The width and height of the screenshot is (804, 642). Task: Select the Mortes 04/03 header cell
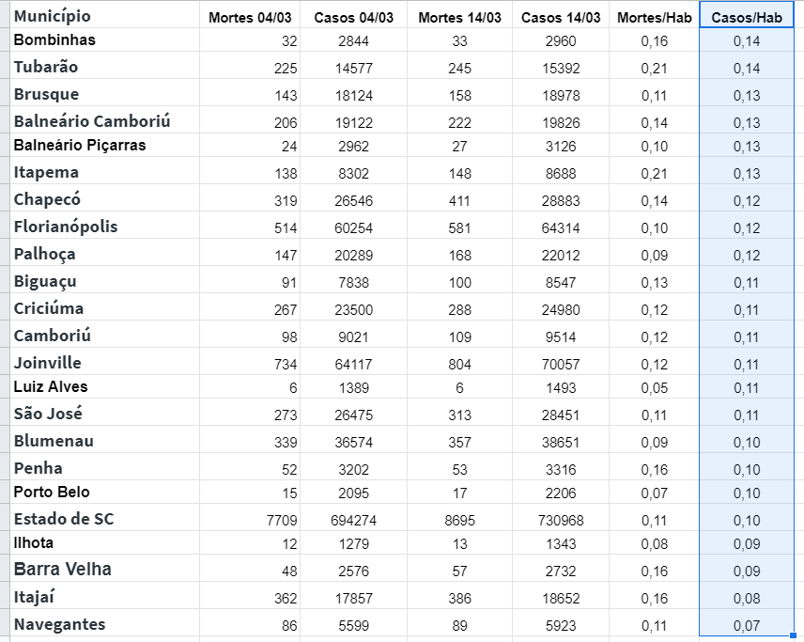(x=250, y=14)
